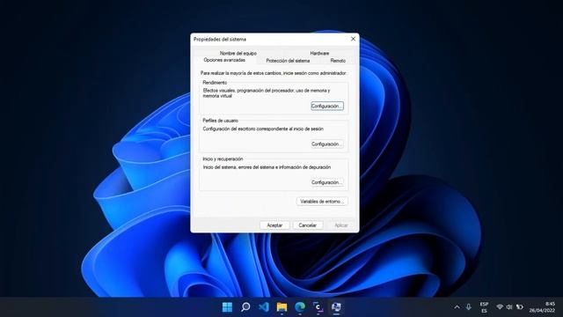Viewport: 563px width, 317px height.
Task: Switch to the Hardware tab
Action: (x=319, y=53)
